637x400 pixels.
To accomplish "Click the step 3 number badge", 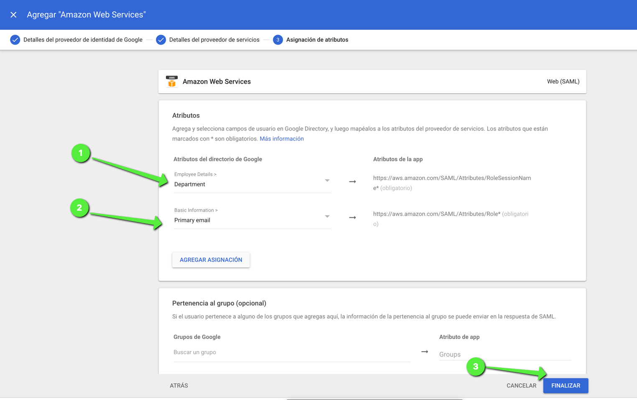I will (278, 40).
